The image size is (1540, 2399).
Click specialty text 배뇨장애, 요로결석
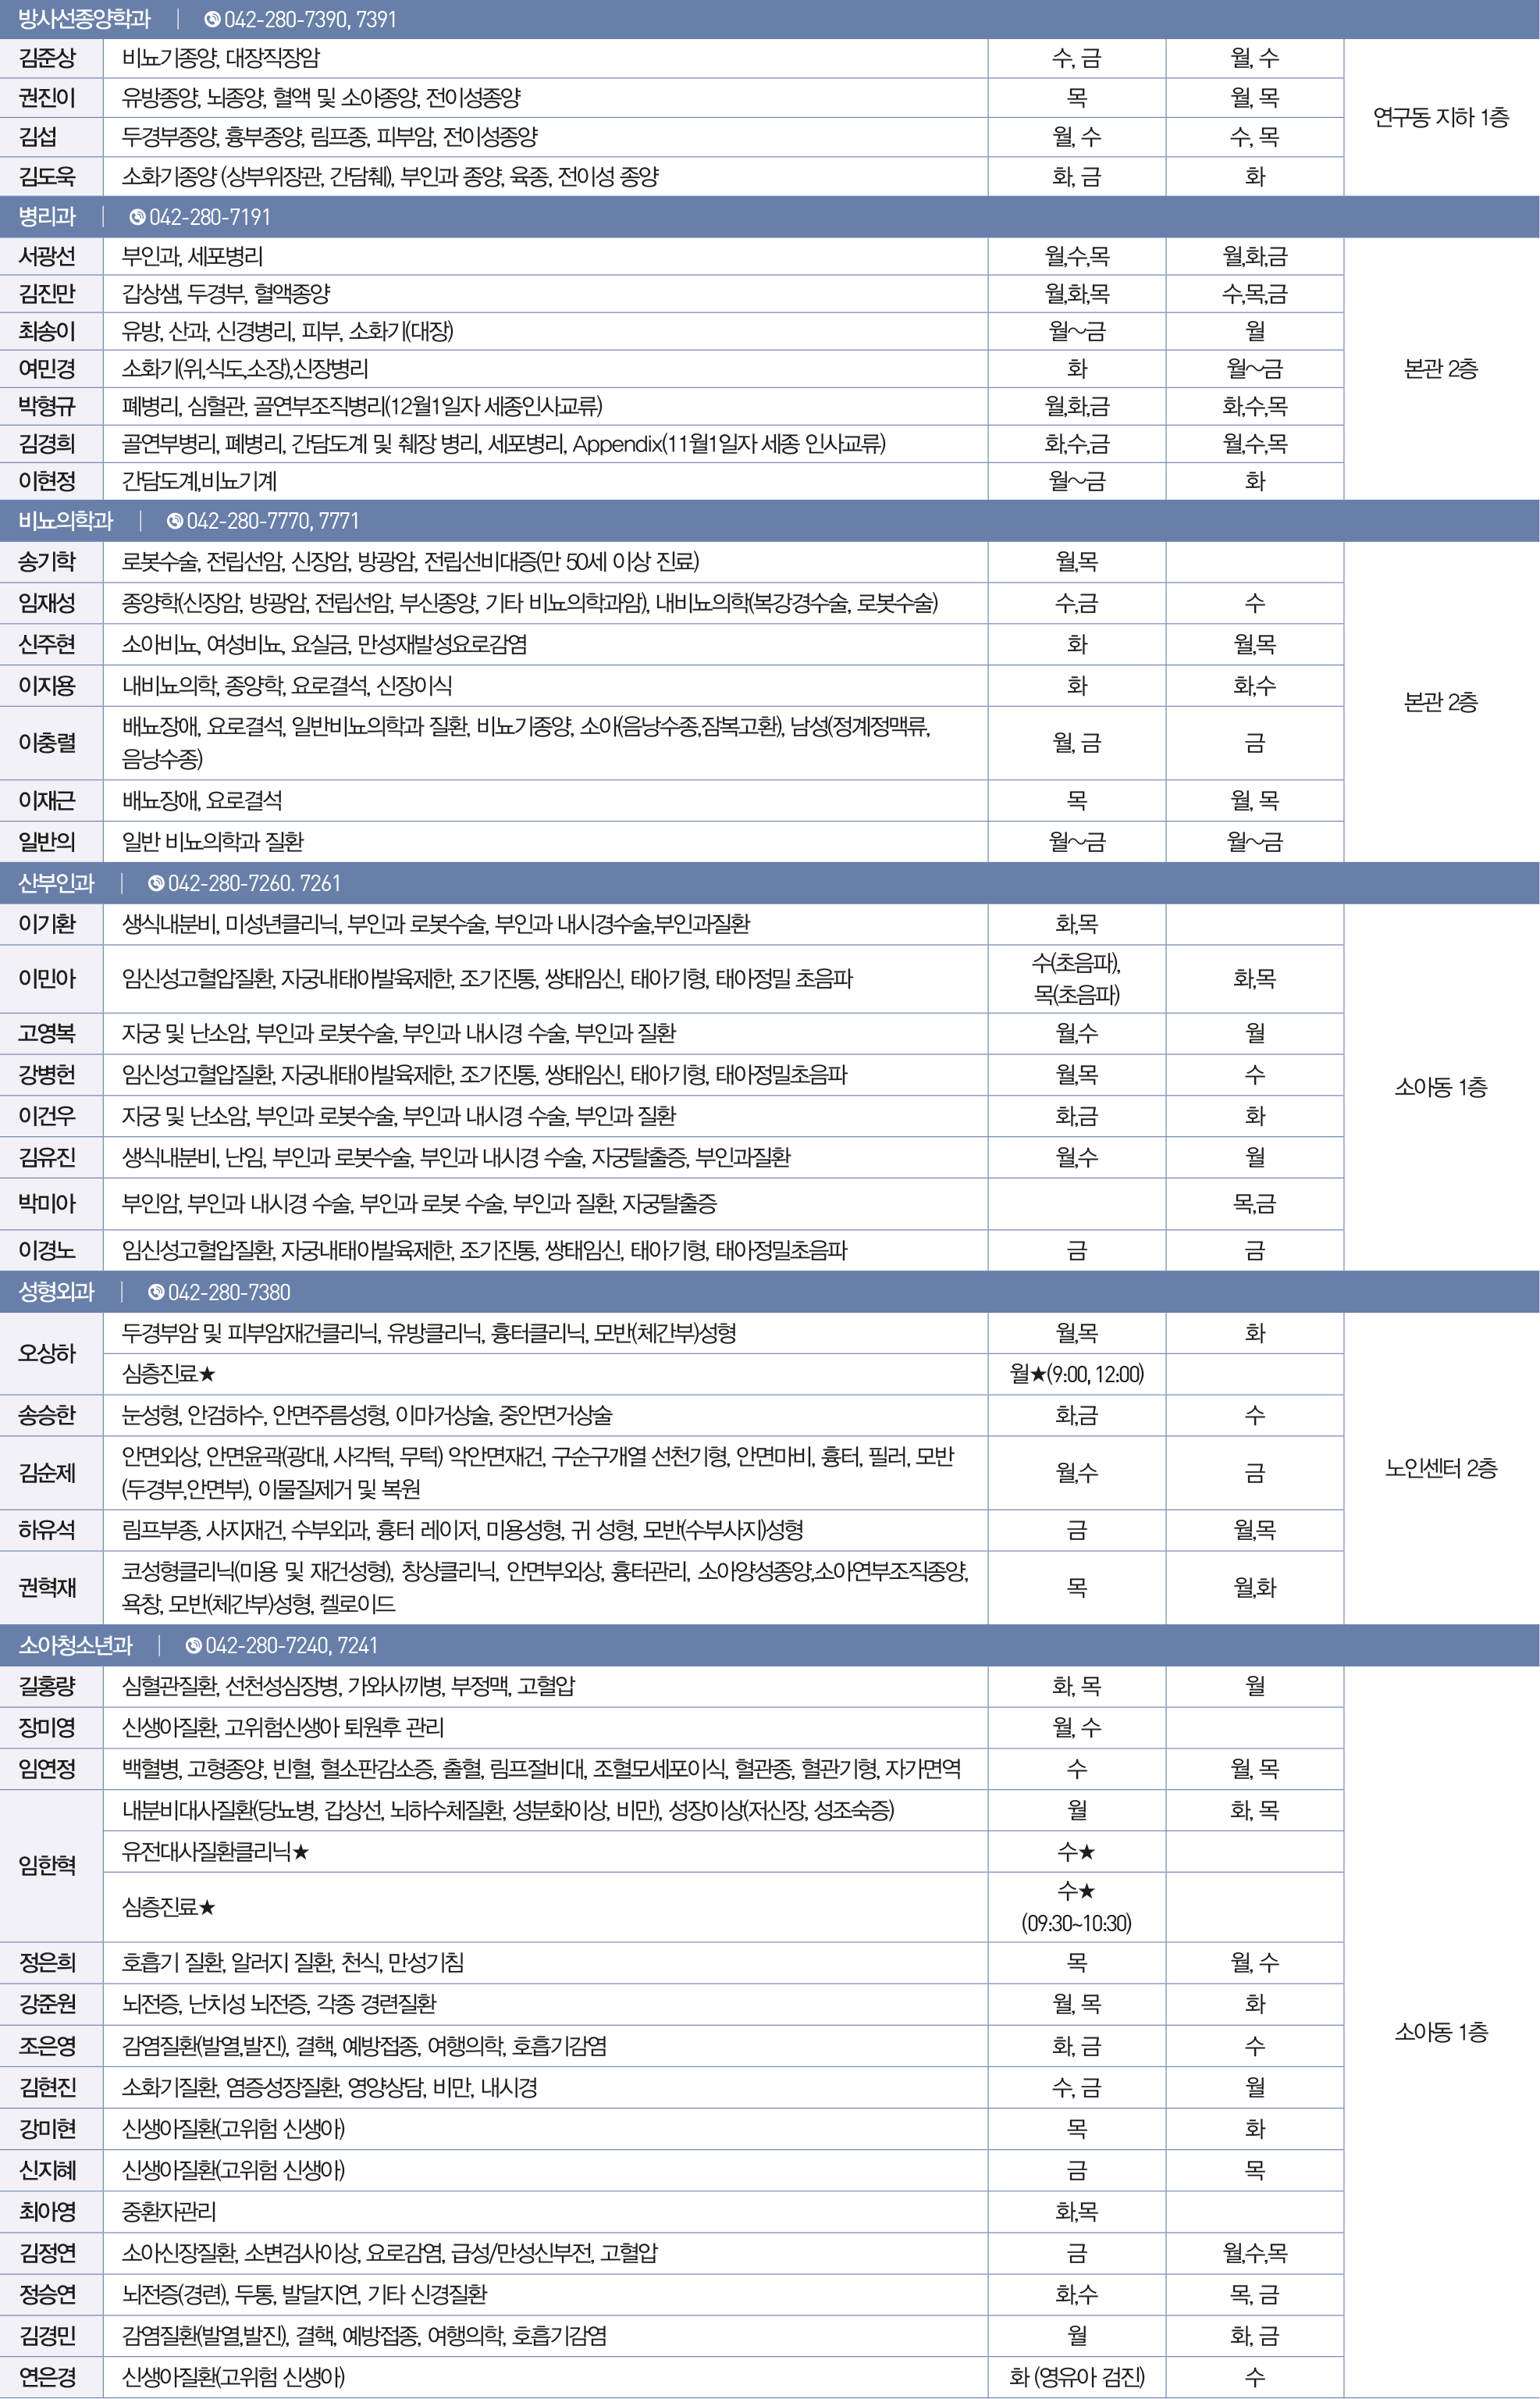(202, 801)
